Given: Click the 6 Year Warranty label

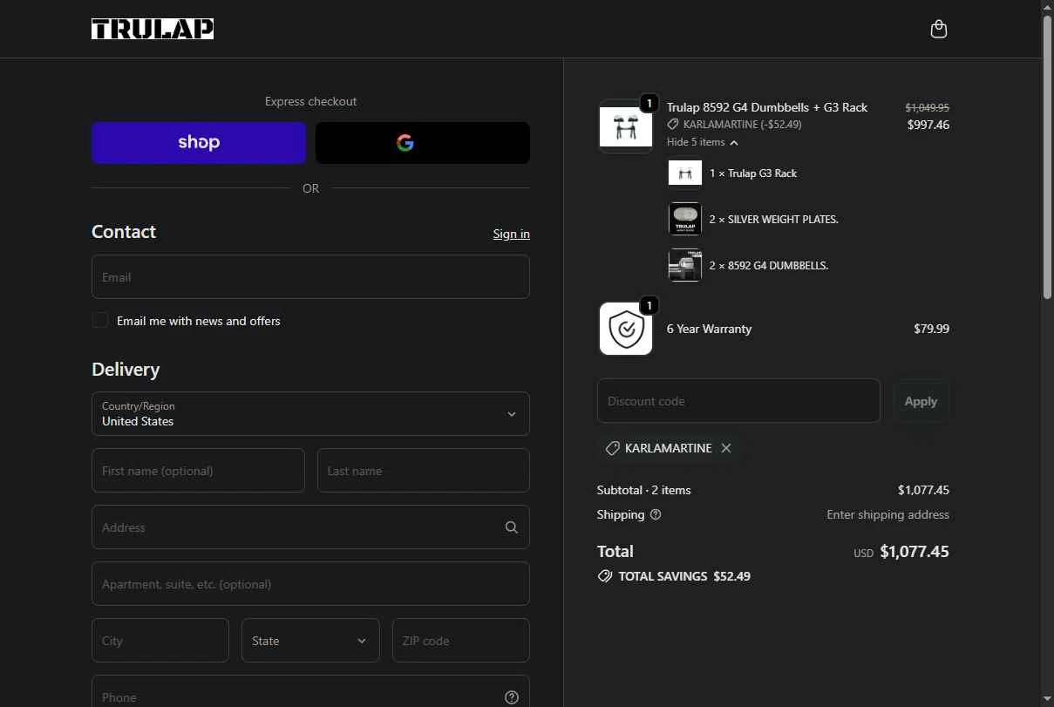Looking at the screenshot, I should (709, 329).
